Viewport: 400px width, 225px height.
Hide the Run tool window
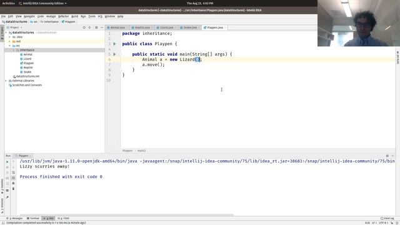(392, 156)
